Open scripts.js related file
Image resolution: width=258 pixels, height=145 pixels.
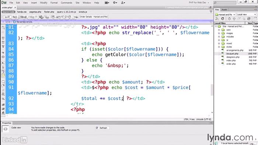click(83, 12)
